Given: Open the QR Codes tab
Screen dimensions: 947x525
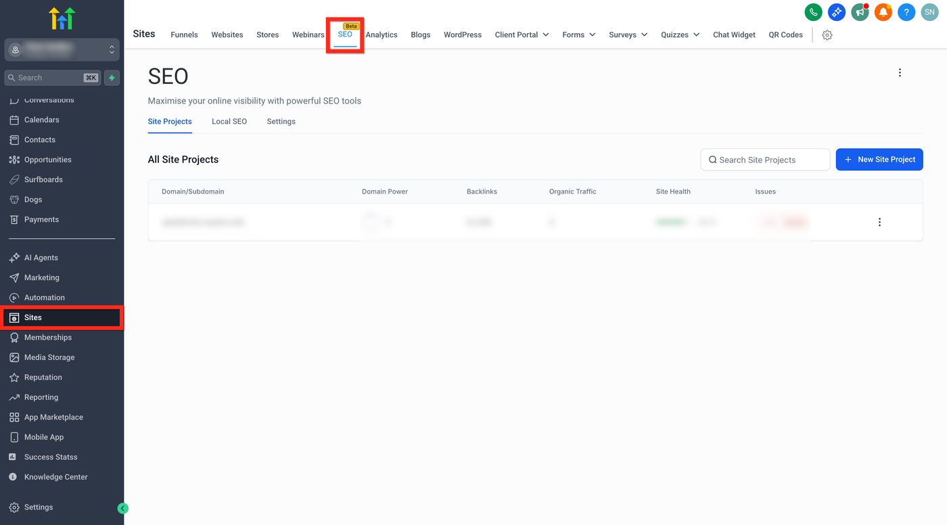Looking at the screenshot, I should click(x=786, y=35).
